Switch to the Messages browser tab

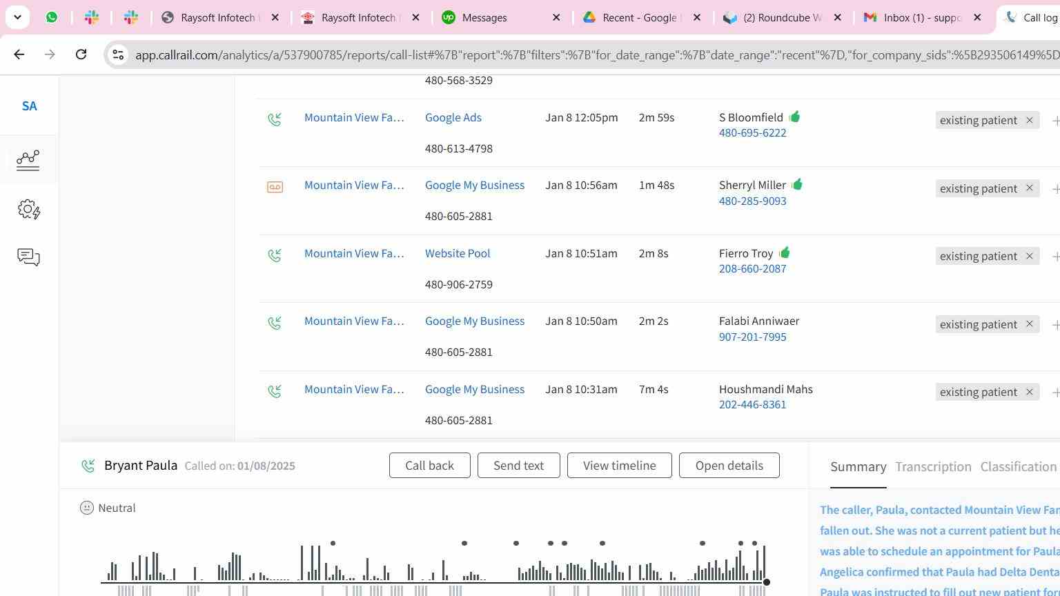[484, 18]
